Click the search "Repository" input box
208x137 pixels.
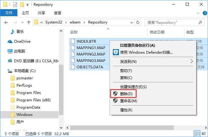171,22
